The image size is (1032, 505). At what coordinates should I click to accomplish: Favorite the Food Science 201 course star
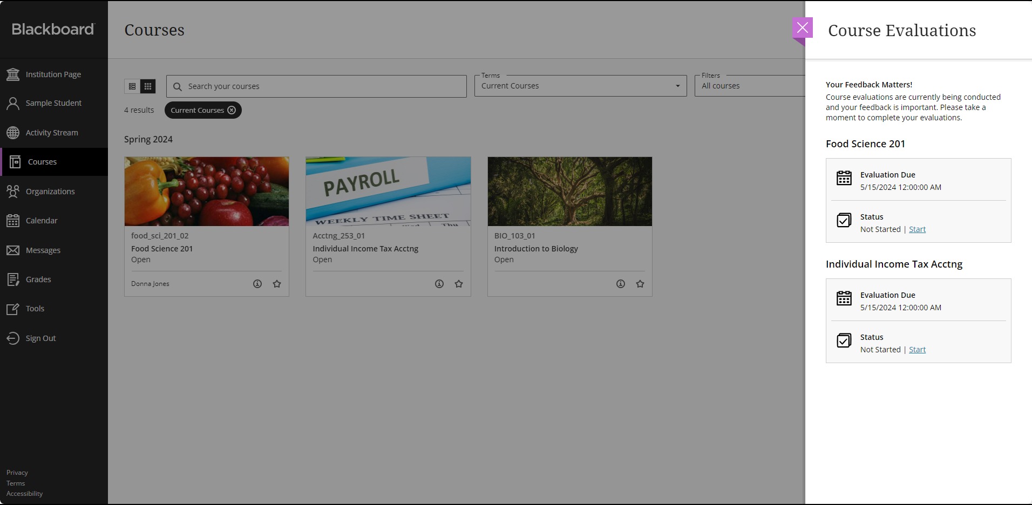pos(277,284)
